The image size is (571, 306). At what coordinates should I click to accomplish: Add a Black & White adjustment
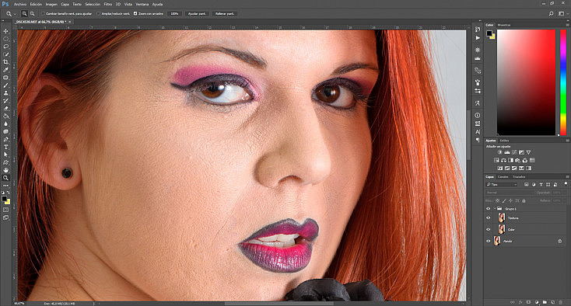click(x=510, y=160)
